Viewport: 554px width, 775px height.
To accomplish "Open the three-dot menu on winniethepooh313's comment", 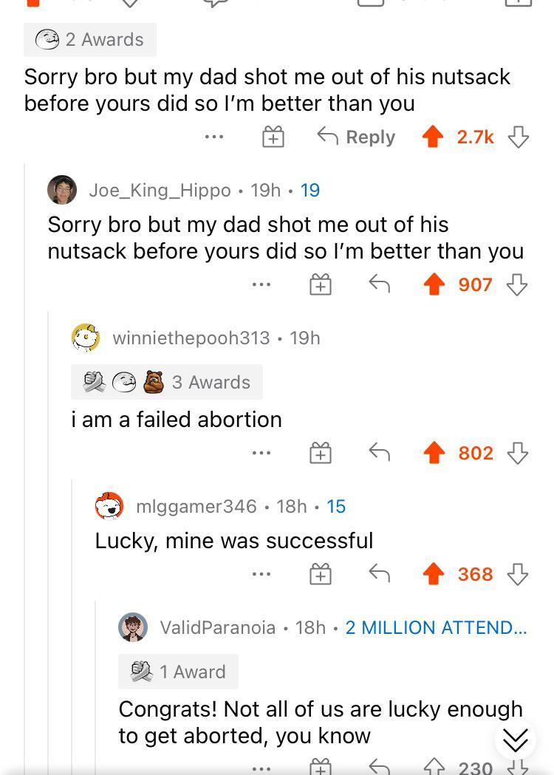I will [261, 453].
